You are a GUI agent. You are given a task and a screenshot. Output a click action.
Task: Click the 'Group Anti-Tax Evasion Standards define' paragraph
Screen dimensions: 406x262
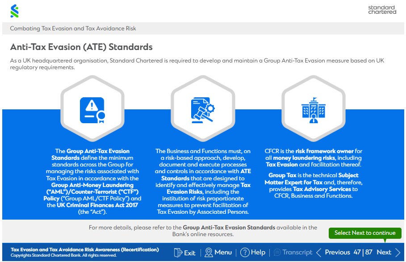[x=92, y=181]
